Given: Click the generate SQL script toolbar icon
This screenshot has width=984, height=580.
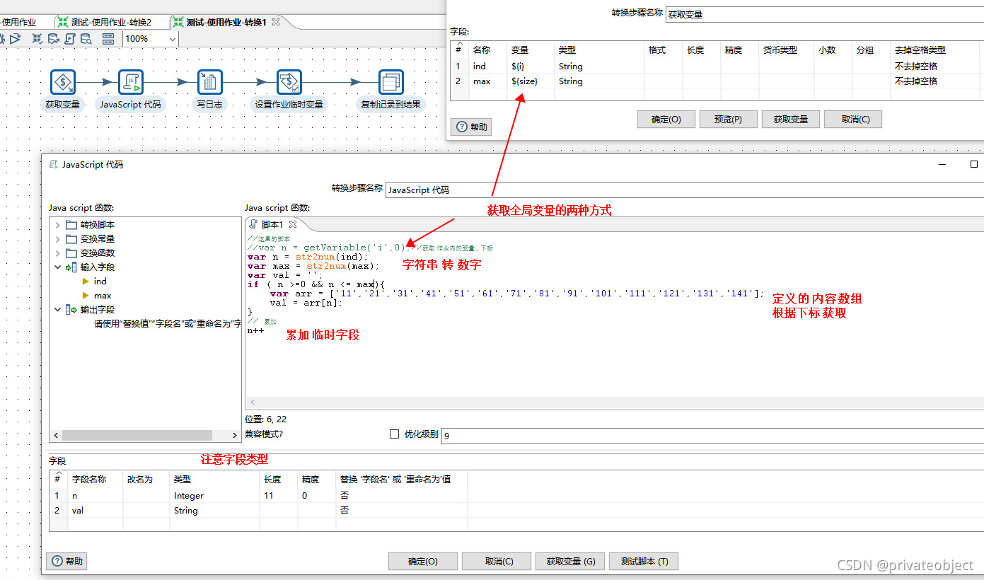Looking at the screenshot, I should tap(70, 39).
